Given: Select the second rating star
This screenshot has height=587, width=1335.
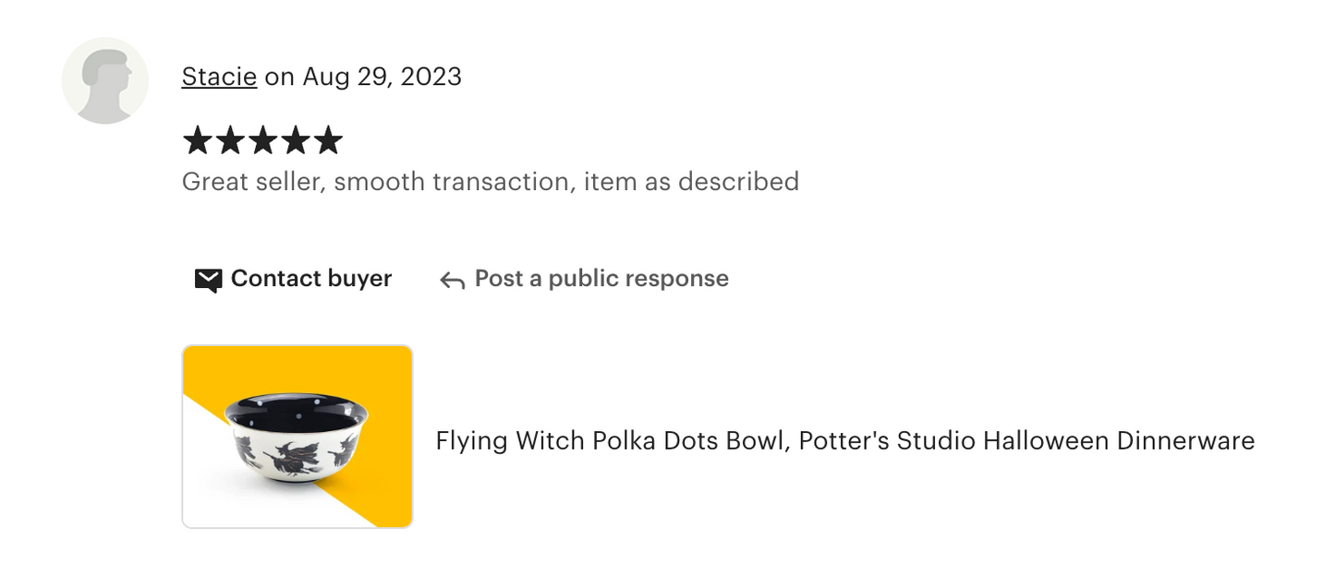Looking at the screenshot, I should pyautogui.click(x=230, y=141).
